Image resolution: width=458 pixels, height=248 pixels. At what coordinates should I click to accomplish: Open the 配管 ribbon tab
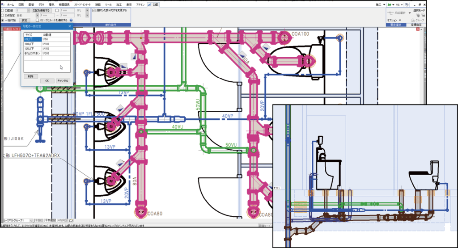31,4
